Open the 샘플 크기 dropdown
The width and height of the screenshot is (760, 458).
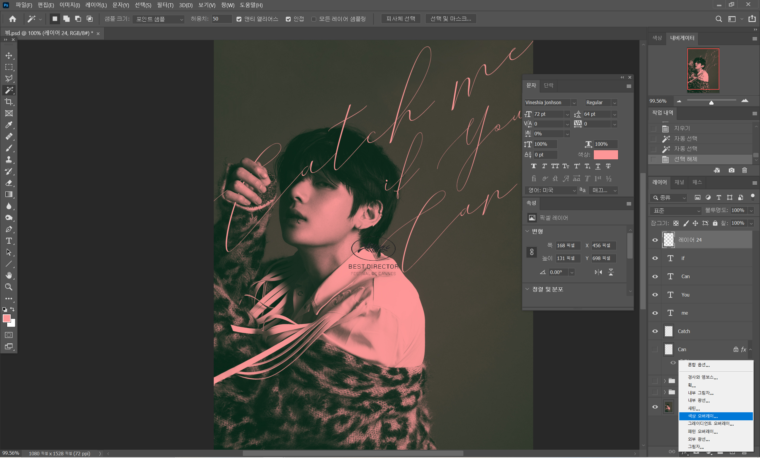tap(159, 19)
